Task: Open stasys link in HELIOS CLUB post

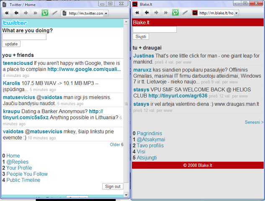Action: pyautogui.click(x=141, y=90)
